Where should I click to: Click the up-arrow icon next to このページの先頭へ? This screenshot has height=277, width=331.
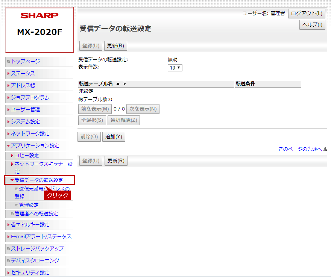[x=325, y=149]
